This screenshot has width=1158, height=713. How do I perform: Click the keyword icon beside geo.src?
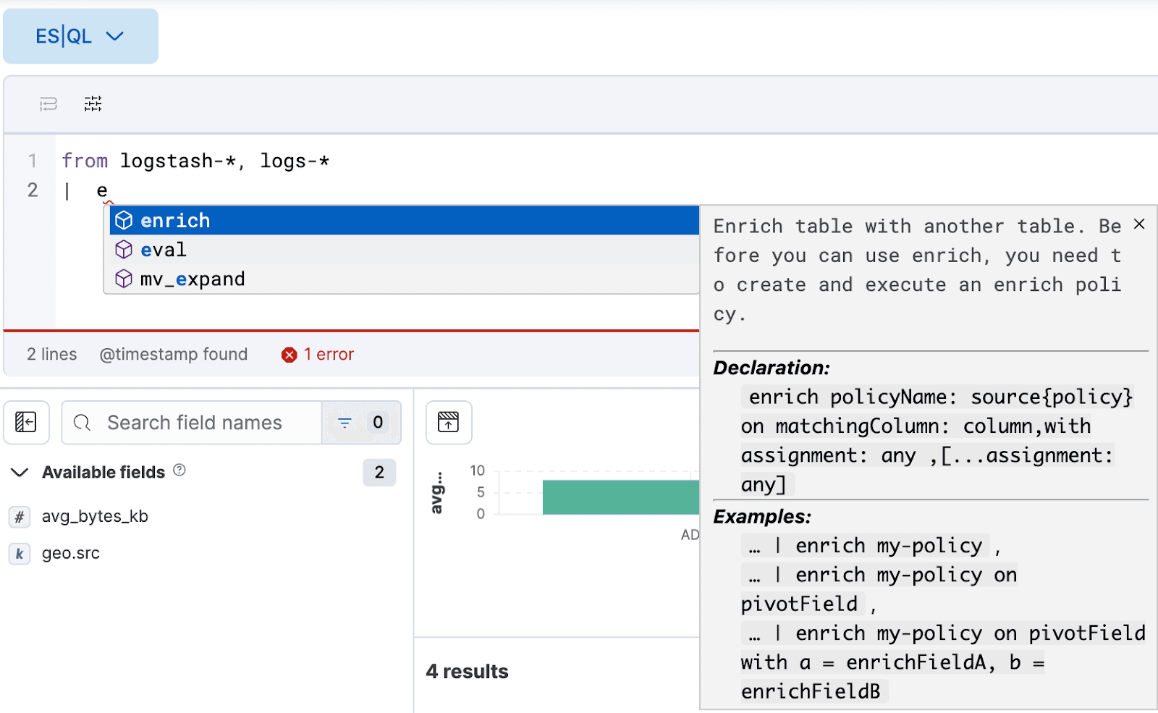click(19, 554)
